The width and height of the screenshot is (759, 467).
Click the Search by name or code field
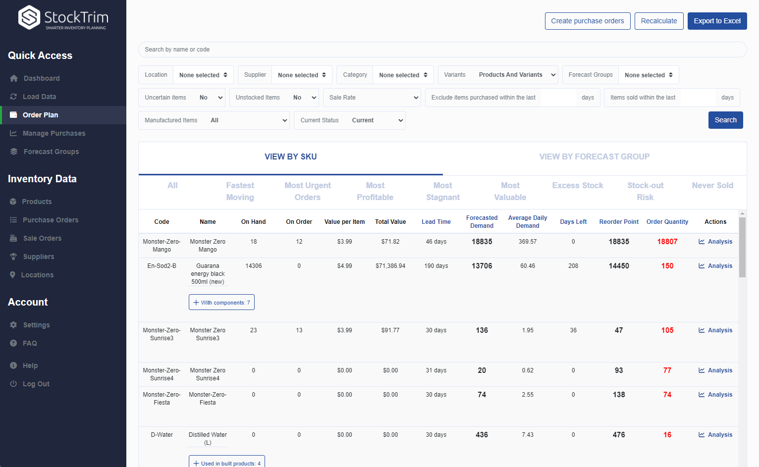[442, 50]
